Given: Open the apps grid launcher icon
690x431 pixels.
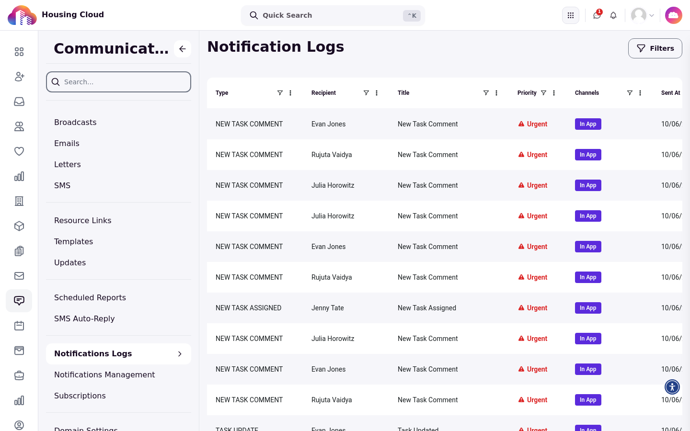Looking at the screenshot, I should tap(571, 15).
